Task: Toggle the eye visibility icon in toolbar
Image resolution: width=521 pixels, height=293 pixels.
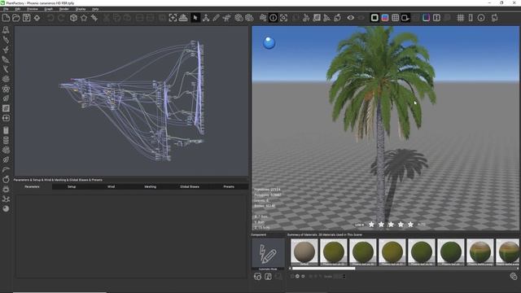Action: (351, 18)
